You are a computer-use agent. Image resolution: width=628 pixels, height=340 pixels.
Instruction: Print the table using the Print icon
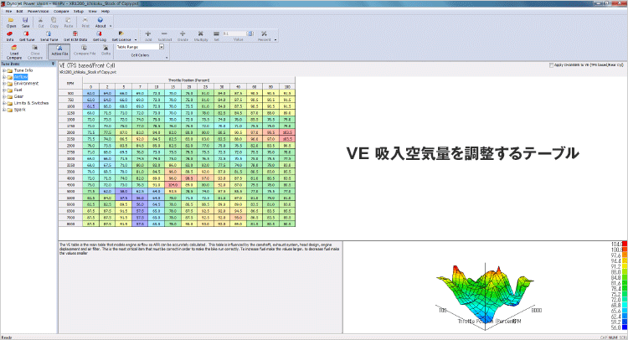tap(85, 20)
